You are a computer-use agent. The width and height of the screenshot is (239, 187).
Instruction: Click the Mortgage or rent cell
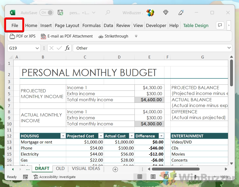[x=43, y=142]
